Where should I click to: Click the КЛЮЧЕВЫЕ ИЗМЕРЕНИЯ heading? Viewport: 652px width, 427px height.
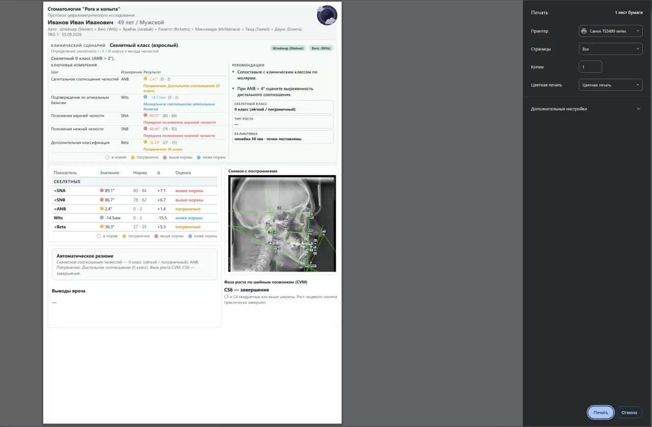click(74, 65)
